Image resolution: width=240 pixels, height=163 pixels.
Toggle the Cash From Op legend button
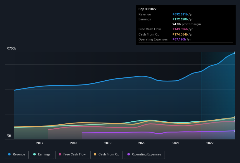pyautogui.click(x=106, y=155)
